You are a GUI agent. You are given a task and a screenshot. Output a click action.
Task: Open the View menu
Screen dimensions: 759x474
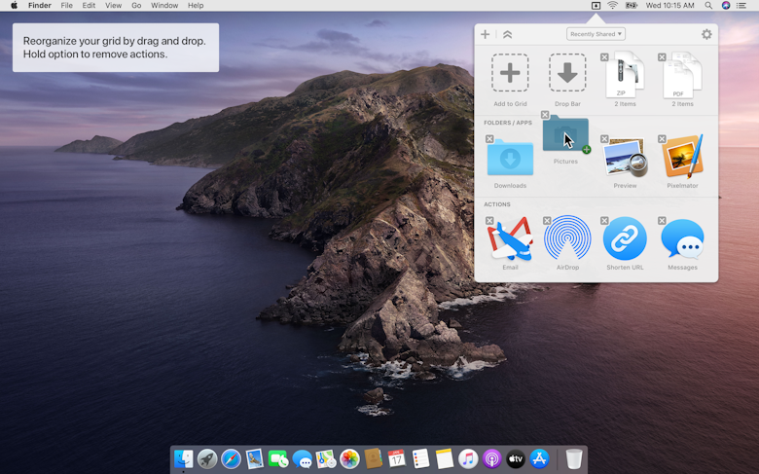click(x=113, y=5)
